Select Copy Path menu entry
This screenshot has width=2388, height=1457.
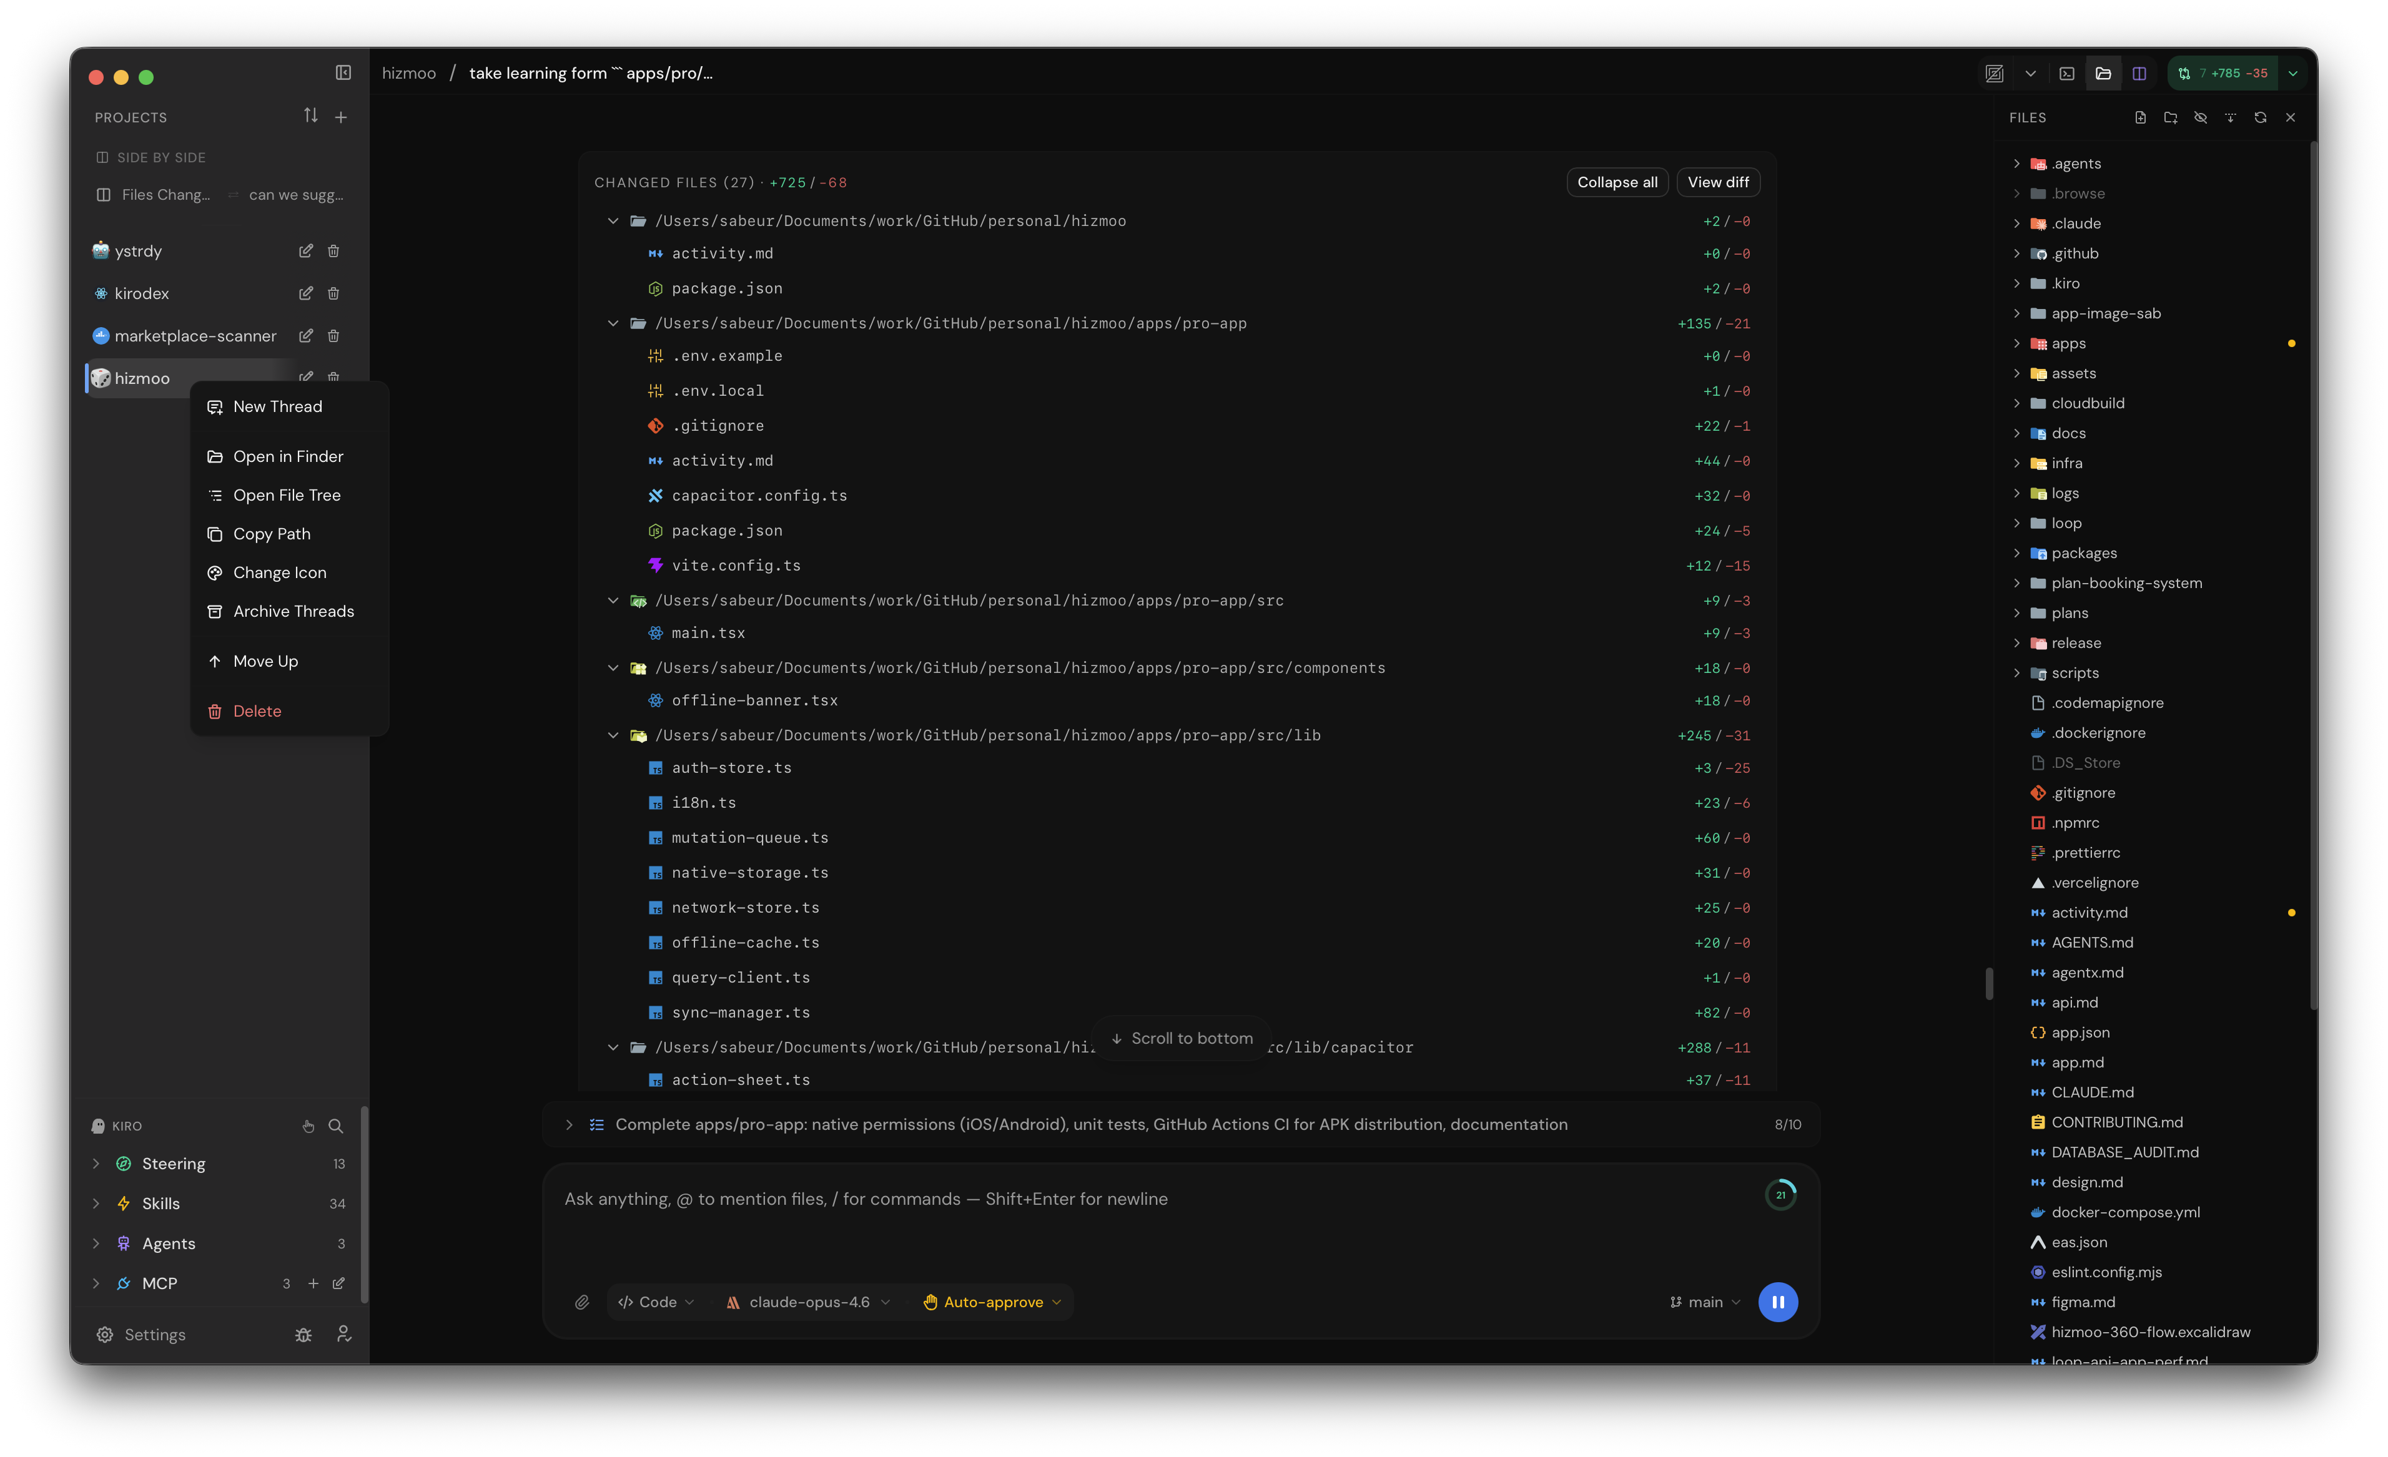(x=289, y=534)
